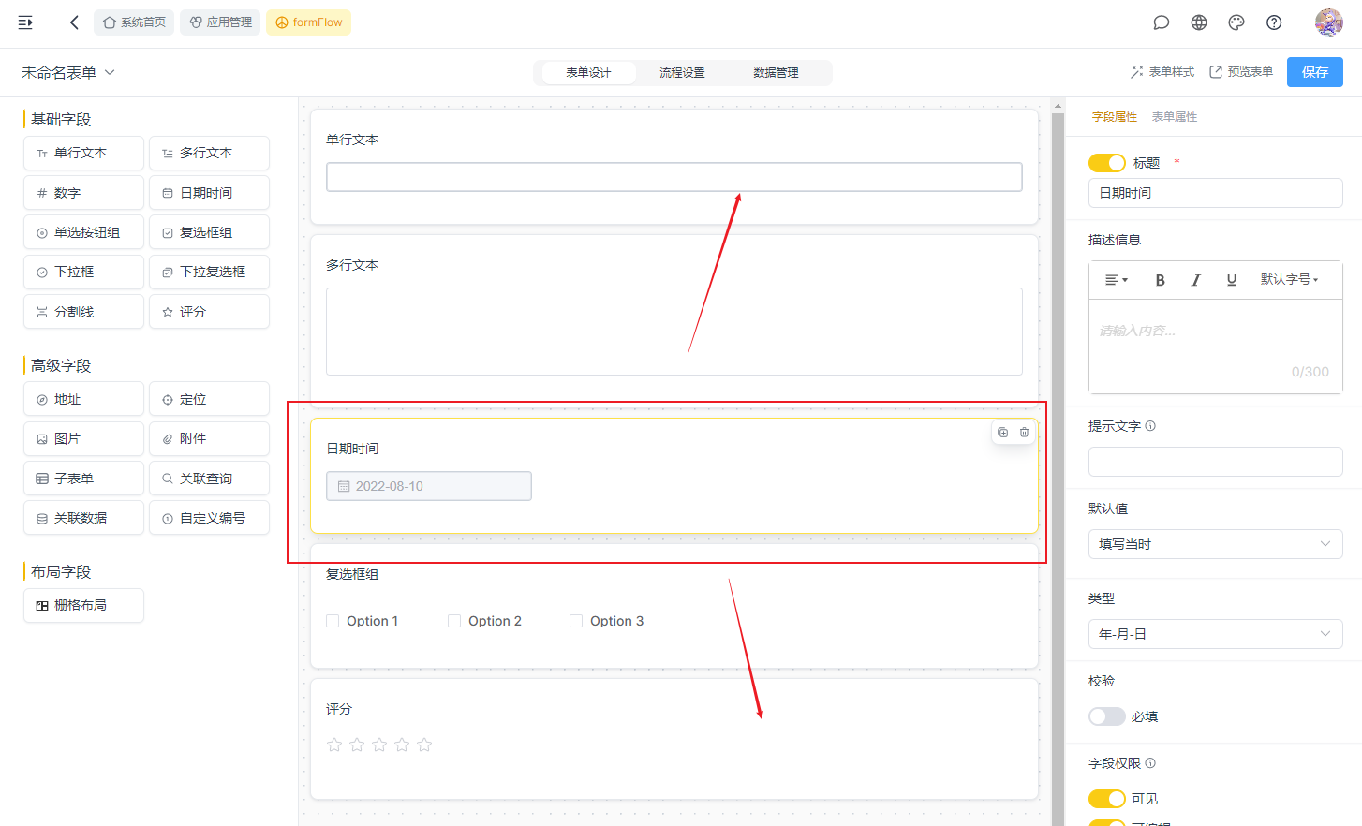Add a 栅格布局 layout
The height and width of the screenshot is (826, 1362).
(x=83, y=605)
